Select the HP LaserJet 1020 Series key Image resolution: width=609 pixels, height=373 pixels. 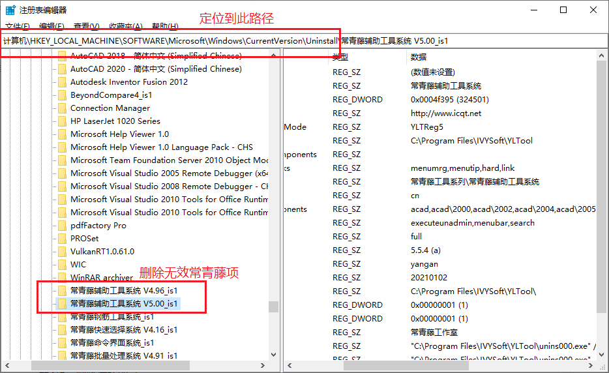coord(115,121)
